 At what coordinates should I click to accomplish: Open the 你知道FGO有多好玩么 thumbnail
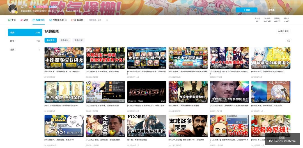click(x=229, y=92)
